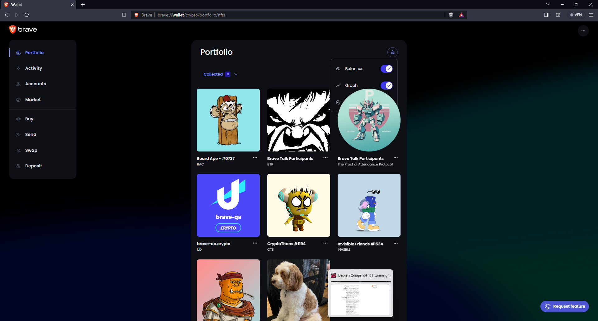598x321 pixels.
Task: Select the Swap icon in the sidebar
Action: pos(19,150)
